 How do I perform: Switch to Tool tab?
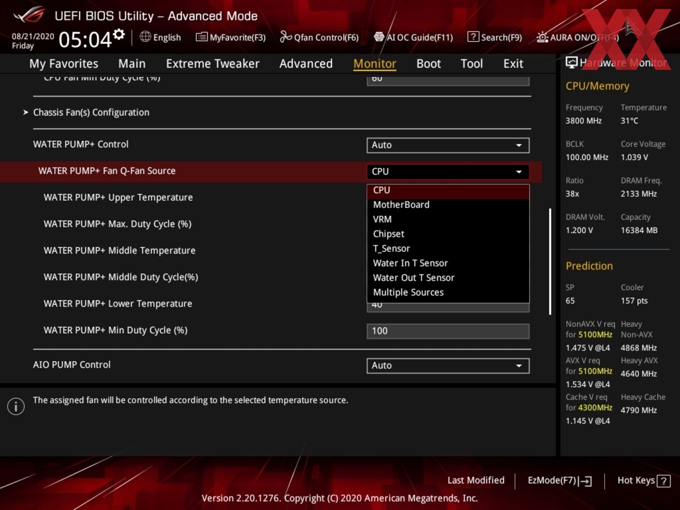(471, 63)
